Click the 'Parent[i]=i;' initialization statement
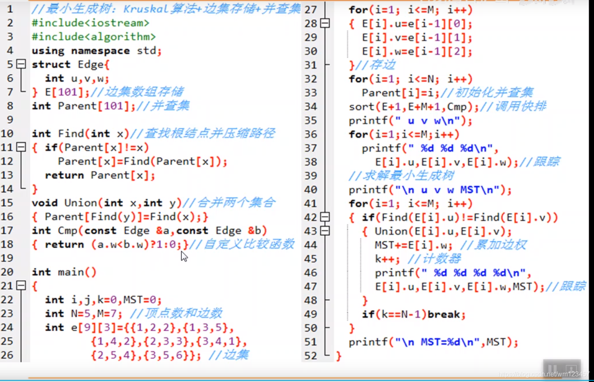Viewport: 594px width, 382px height. coord(401,93)
